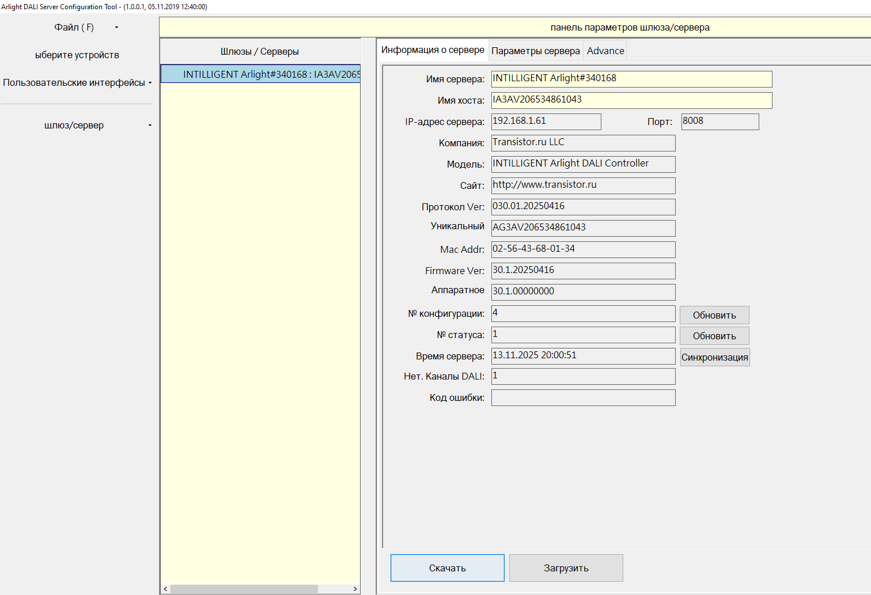Focus the Имя хоста text field
The width and height of the screenshot is (871, 595).
pyautogui.click(x=631, y=100)
